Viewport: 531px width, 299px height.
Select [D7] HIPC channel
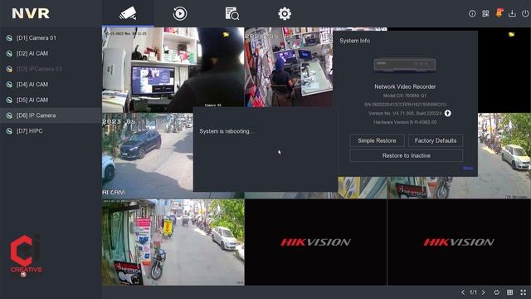[x=51, y=131]
